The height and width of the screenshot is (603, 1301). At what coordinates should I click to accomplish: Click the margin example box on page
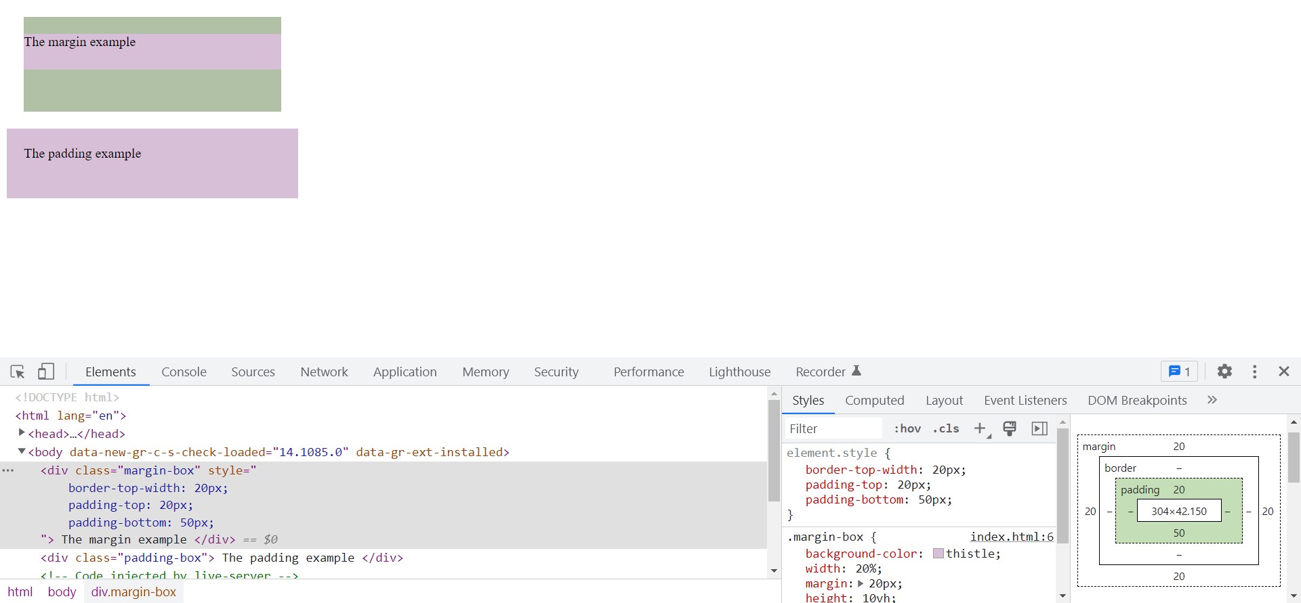[x=152, y=64]
